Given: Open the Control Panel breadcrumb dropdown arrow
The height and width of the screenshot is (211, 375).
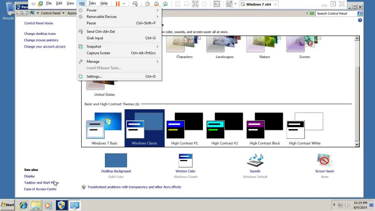Looking at the screenshot, I should [x=63, y=13].
